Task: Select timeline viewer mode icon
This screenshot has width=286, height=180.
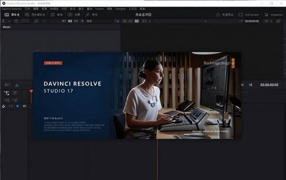Action: 136,21
